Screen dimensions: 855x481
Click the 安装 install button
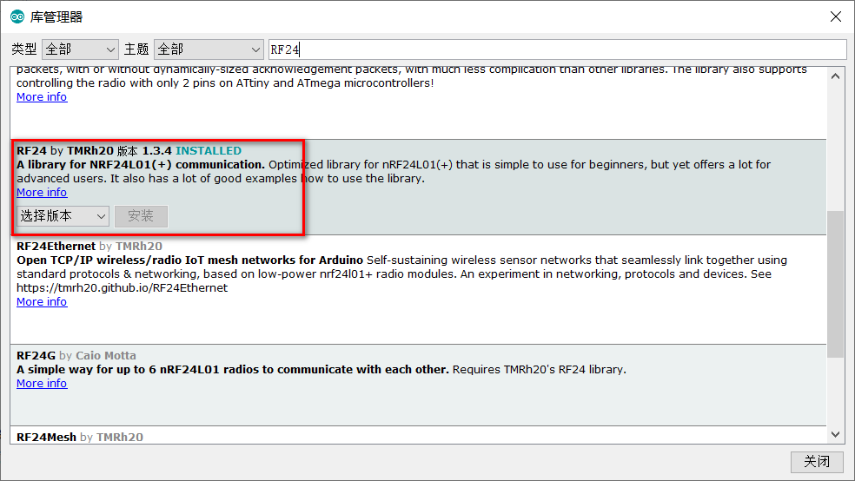141,216
